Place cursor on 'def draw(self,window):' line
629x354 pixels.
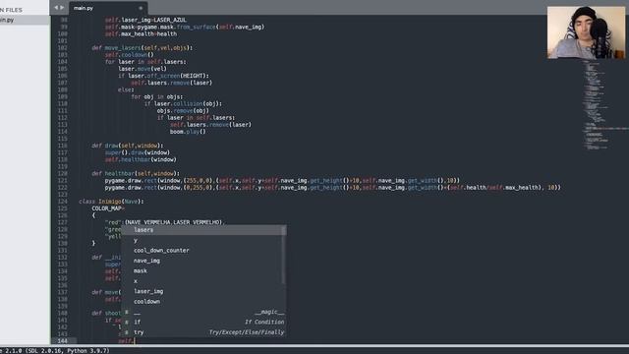pyautogui.click(x=128, y=146)
